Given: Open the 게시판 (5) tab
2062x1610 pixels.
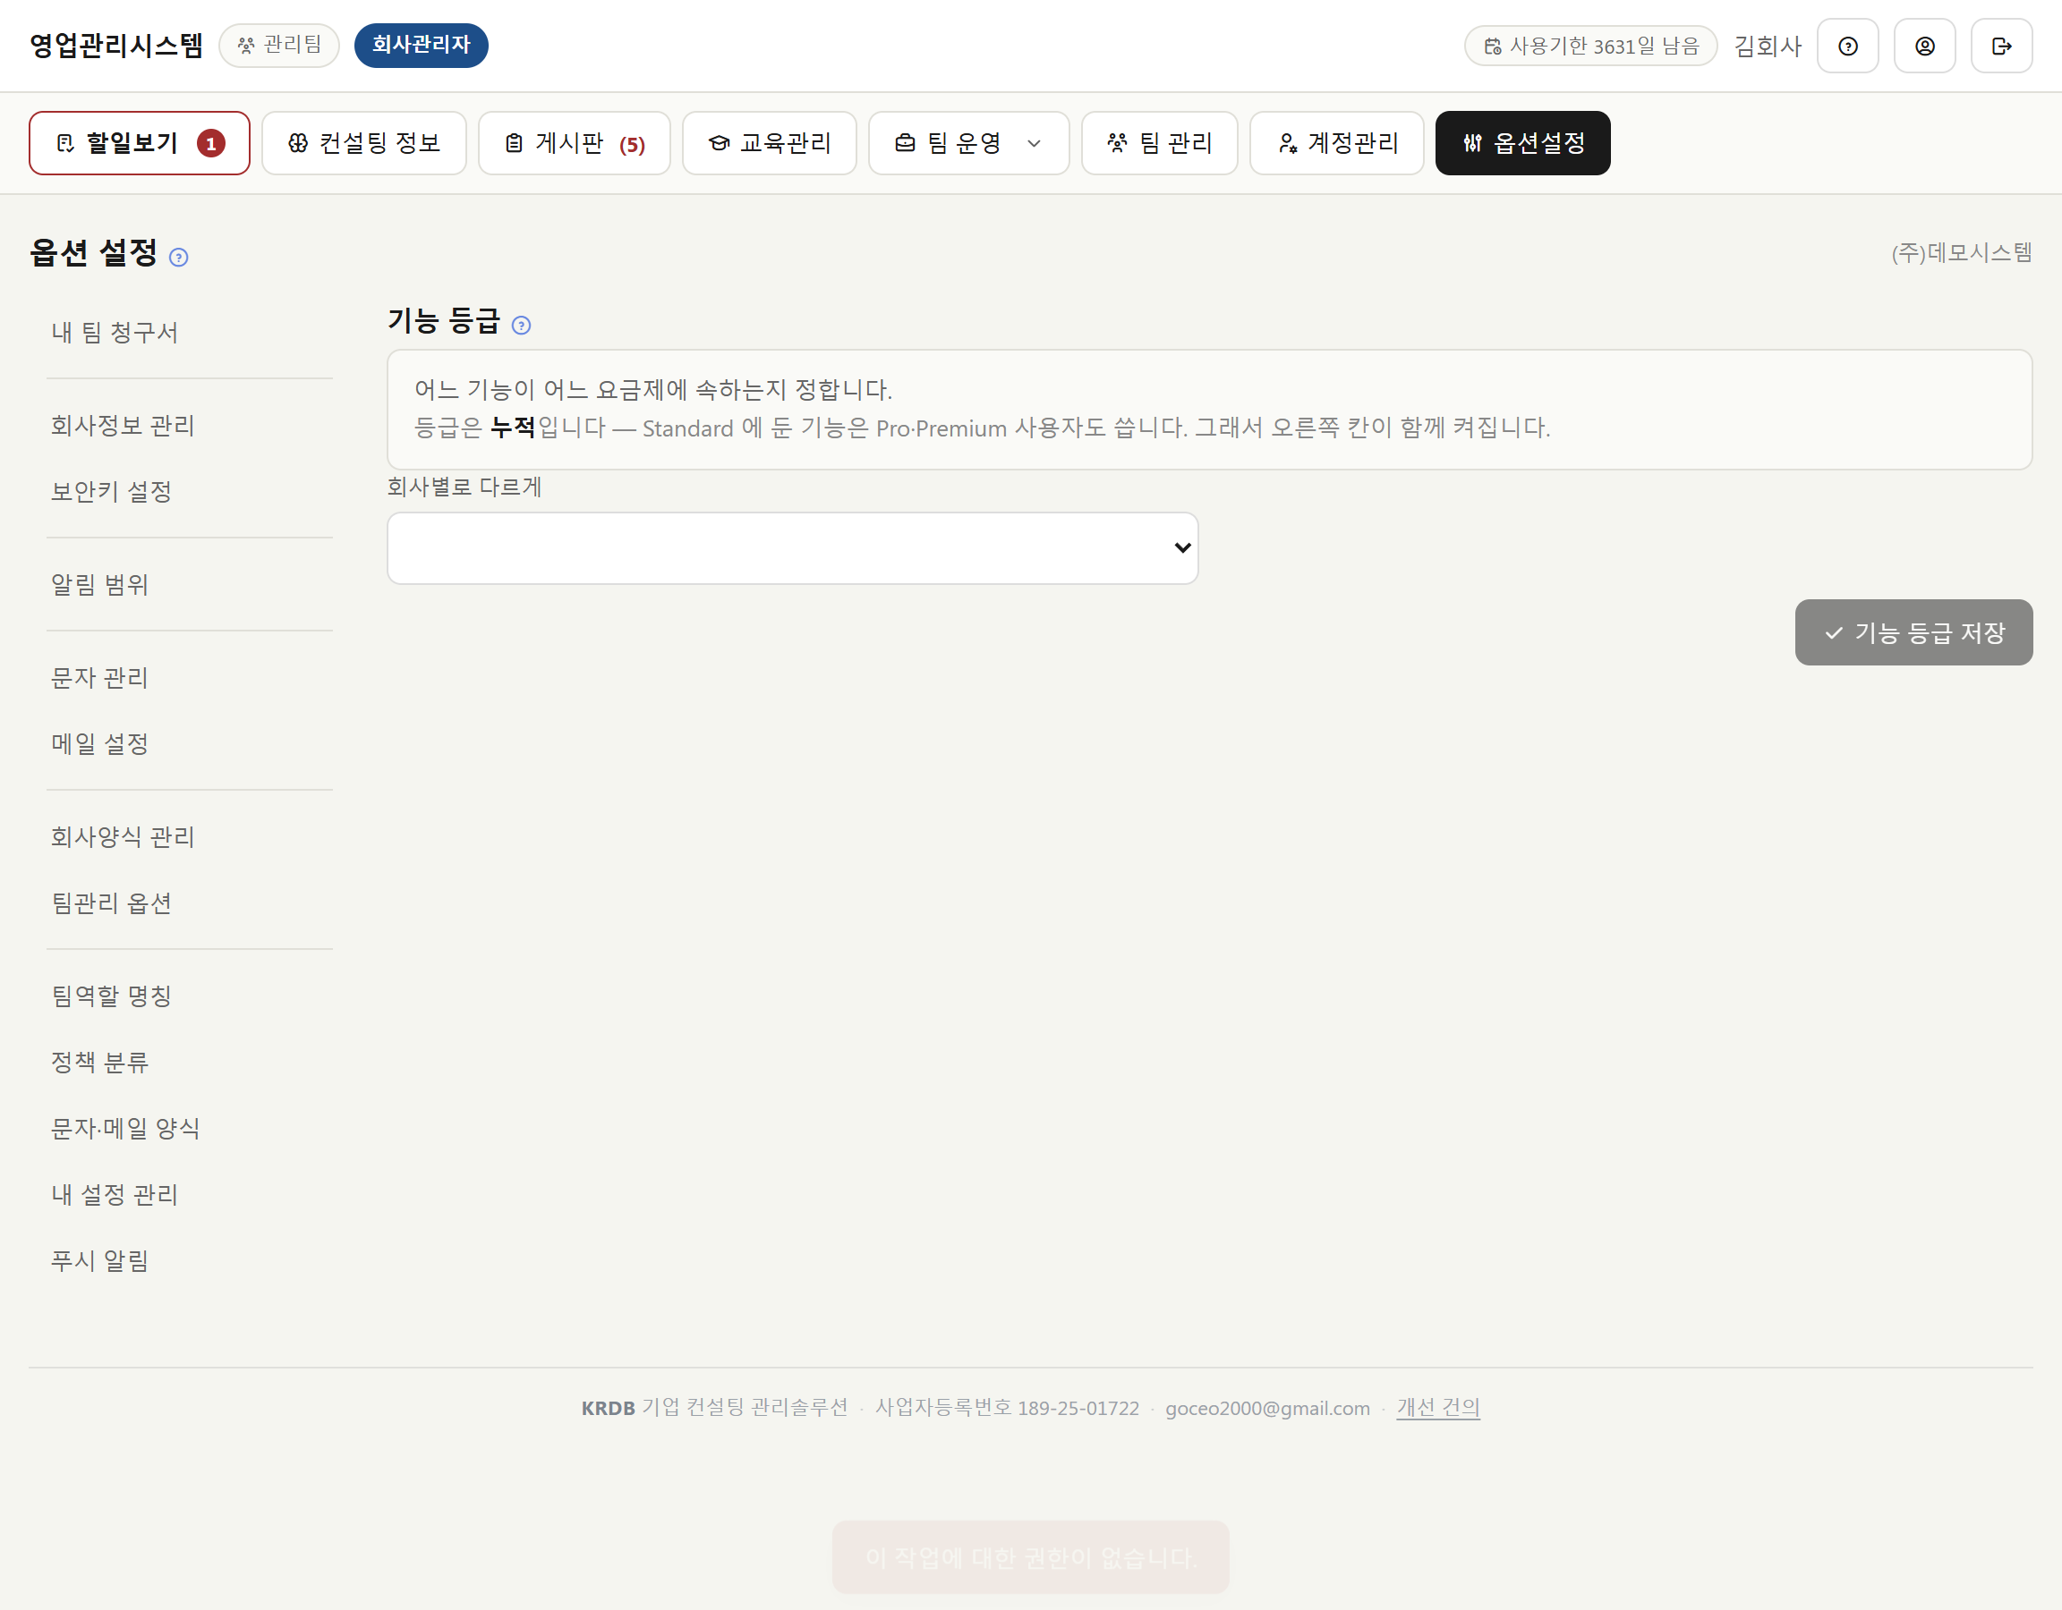Looking at the screenshot, I should (x=574, y=142).
